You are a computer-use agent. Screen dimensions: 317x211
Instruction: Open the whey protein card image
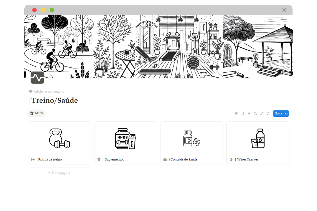tap(125, 139)
